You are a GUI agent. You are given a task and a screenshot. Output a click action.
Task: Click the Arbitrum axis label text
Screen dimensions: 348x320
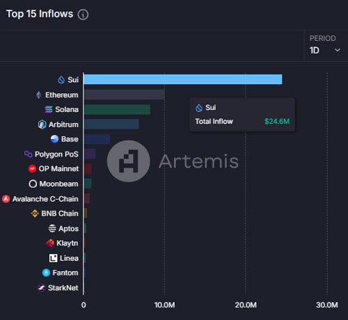(x=63, y=125)
